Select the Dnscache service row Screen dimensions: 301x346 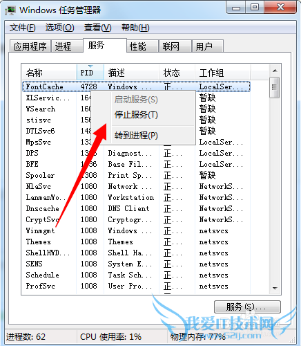click(x=136, y=208)
